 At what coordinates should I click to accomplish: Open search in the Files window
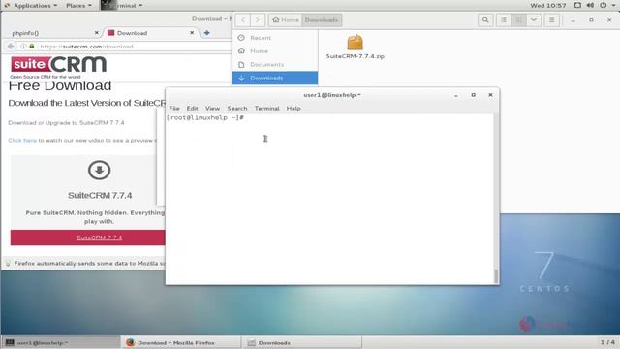(485, 19)
